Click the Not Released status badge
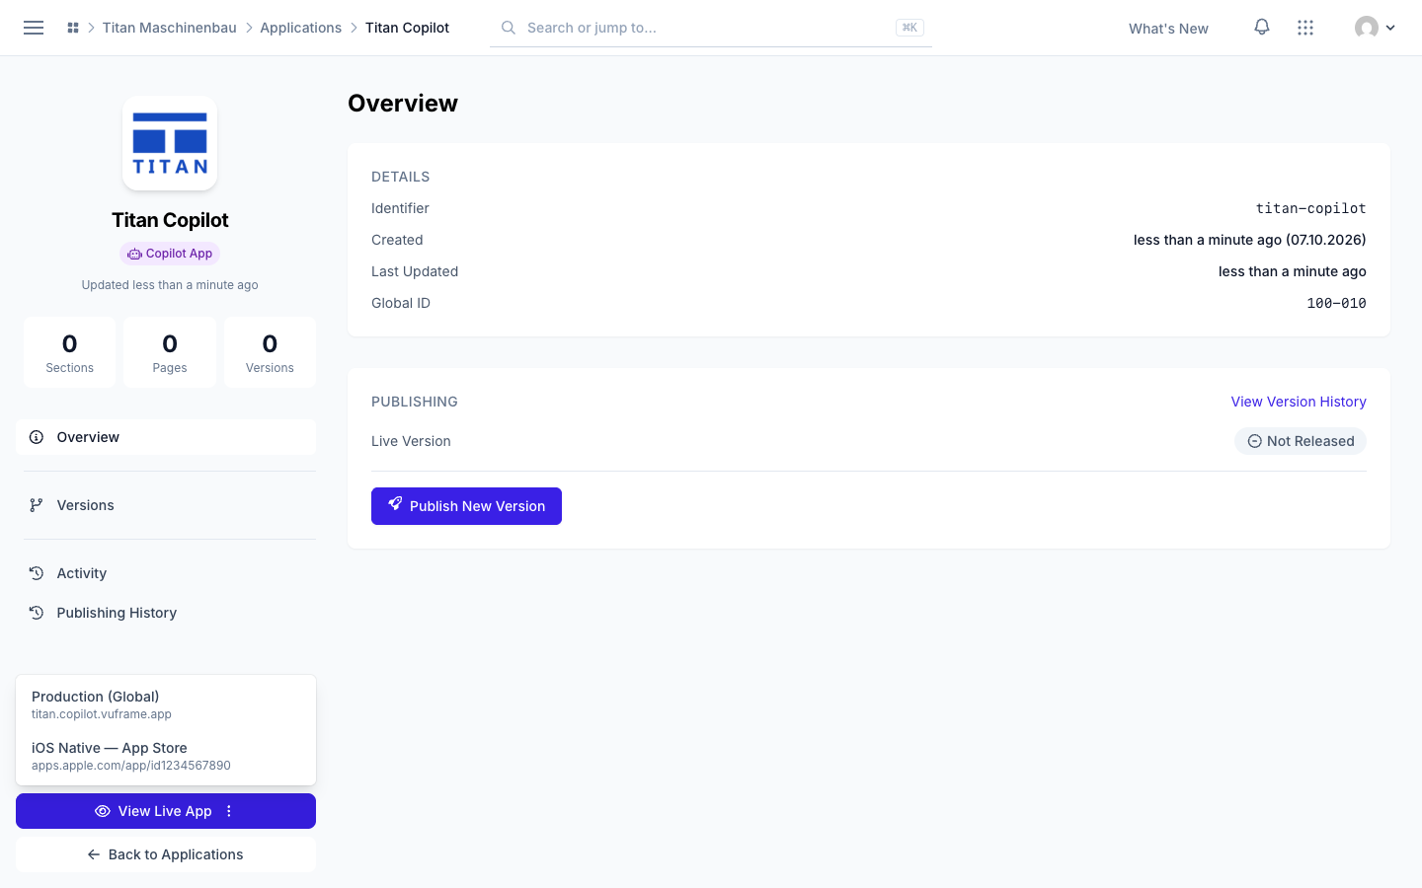The width and height of the screenshot is (1422, 888). click(1301, 441)
